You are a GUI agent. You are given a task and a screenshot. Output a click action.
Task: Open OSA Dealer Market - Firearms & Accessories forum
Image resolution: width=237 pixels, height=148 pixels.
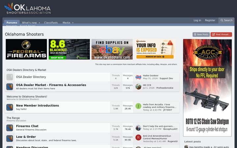[x=51, y=85]
